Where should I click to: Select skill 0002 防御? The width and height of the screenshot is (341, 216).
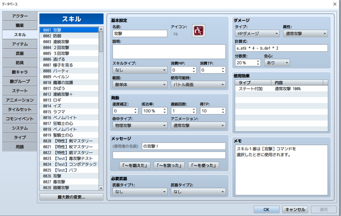coord(69,36)
